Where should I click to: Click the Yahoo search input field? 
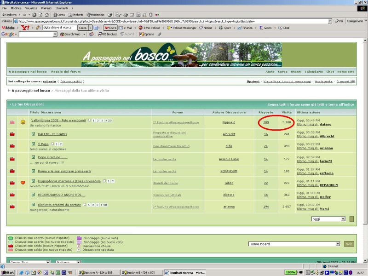pyautogui.click(x=59, y=28)
